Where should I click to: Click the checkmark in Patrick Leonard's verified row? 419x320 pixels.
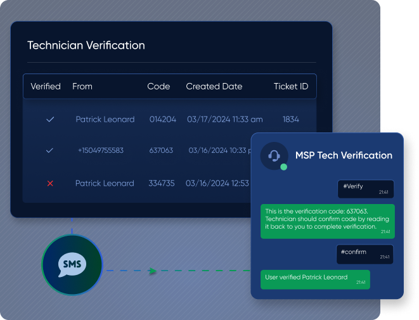[50, 119]
